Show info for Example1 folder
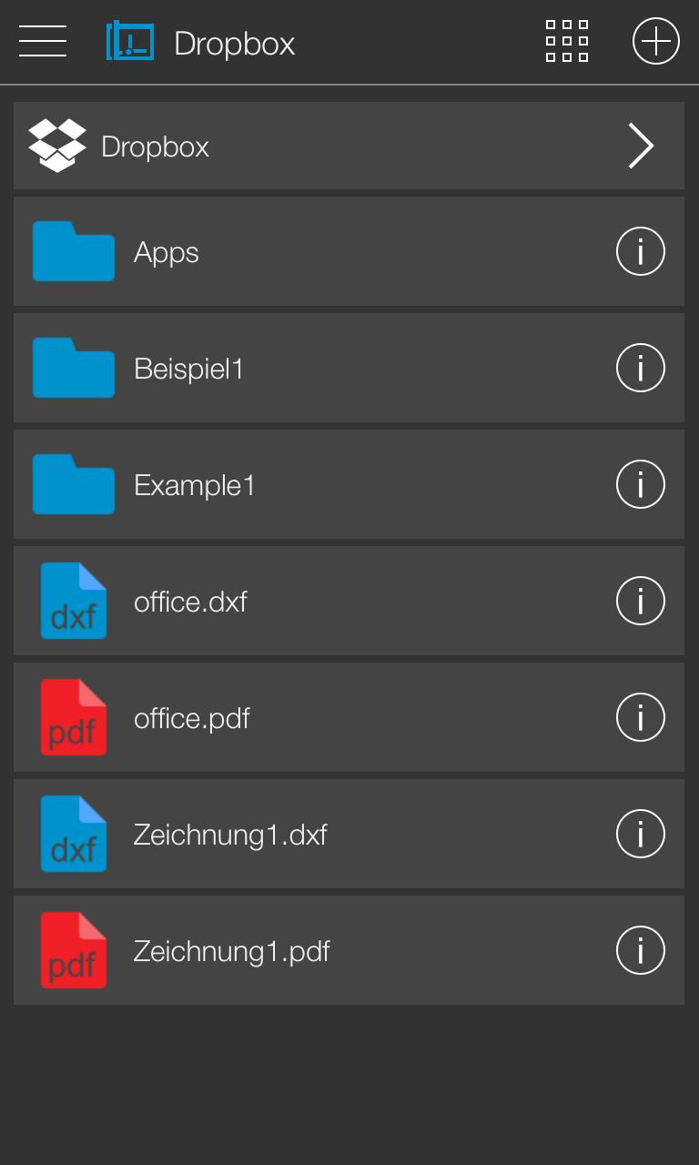Viewport: 699px width, 1165px height. click(x=641, y=484)
